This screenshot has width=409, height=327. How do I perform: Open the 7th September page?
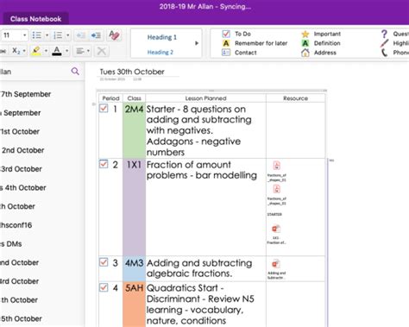26,94
